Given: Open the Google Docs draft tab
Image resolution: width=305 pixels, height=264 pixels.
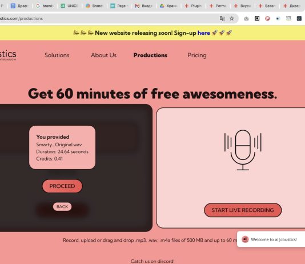Looking at the screenshot, I should click(x=19, y=6).
